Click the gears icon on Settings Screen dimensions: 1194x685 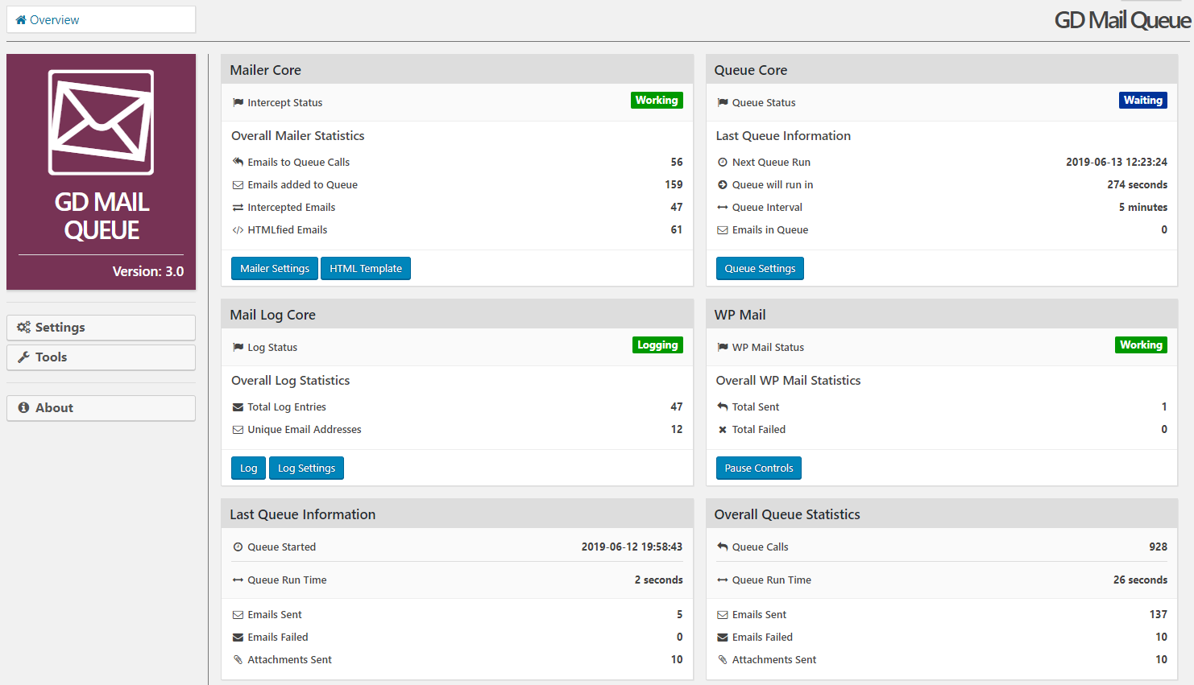[24, 328]
